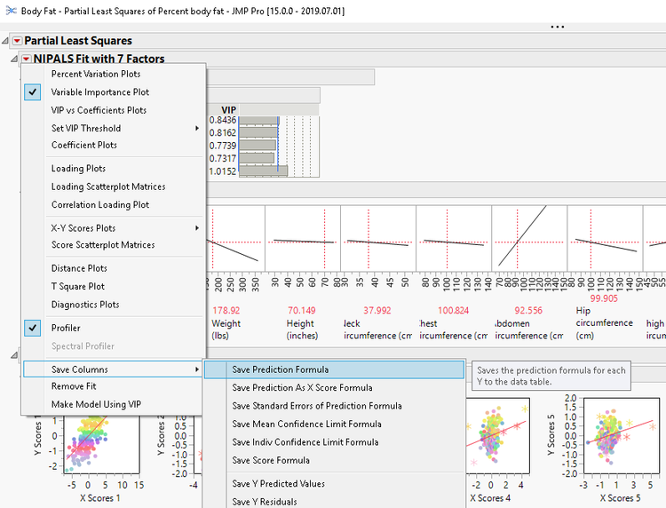Click the NIPALS Fit red triangle icon
The height and width of the screenshot is (508, 666).
coord(26,59)
